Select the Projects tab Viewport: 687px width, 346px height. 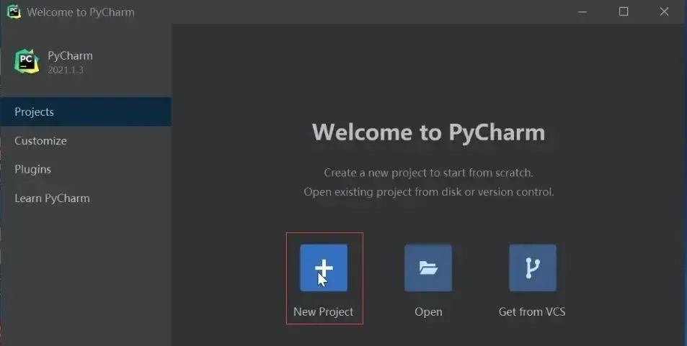click(86, 112)
